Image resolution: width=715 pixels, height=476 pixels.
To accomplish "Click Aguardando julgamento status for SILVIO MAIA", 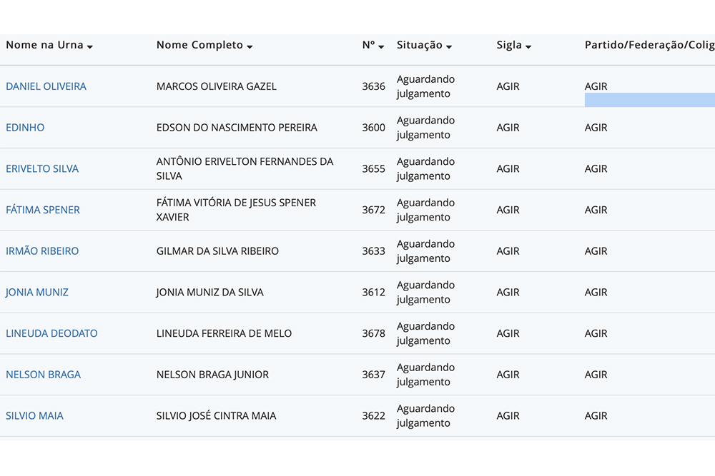I will pos(425,416).
